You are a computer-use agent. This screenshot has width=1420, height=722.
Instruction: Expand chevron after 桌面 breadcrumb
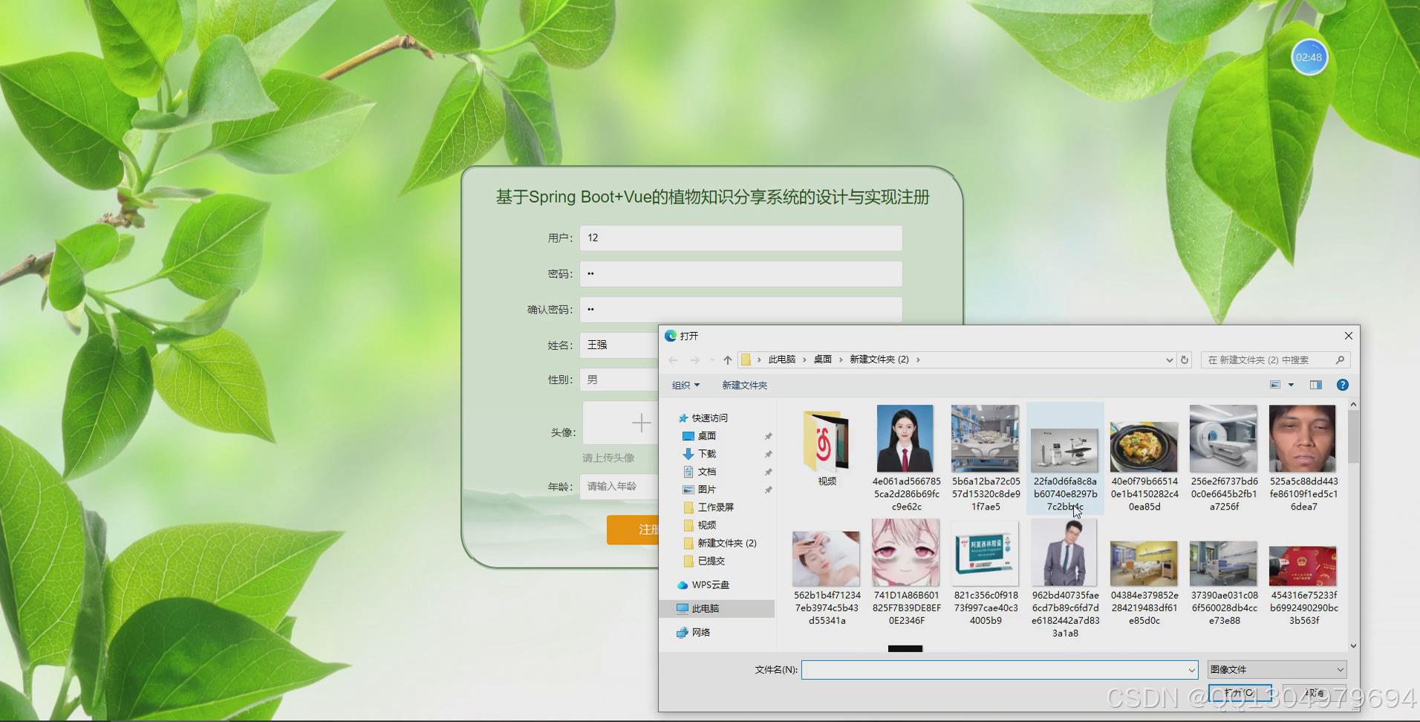(x=841, y=360)
